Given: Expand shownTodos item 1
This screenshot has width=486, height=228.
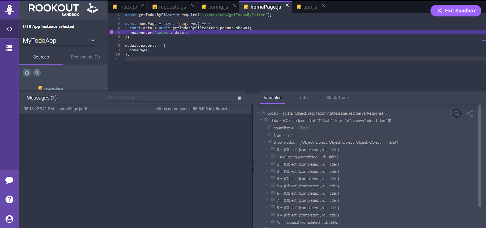Looking at the screenshot, I should click(267, 156).
